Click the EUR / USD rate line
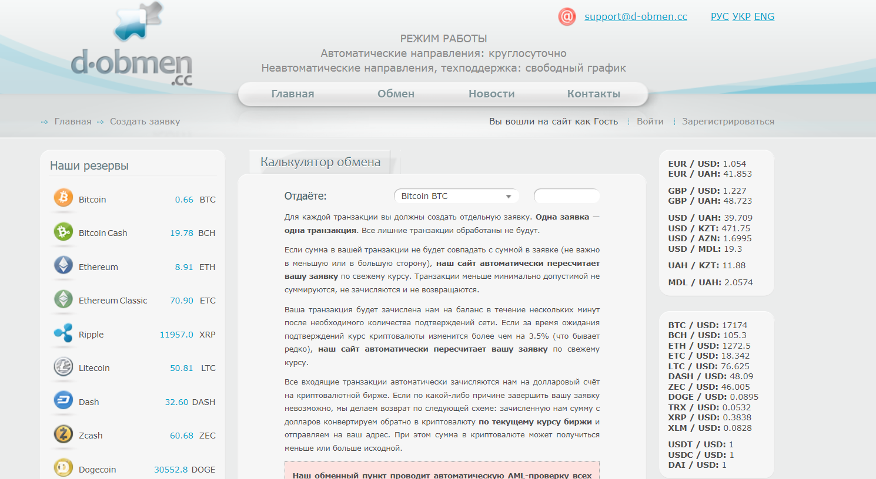The height and width of the screenshot is (479, 876). point(707,164)
